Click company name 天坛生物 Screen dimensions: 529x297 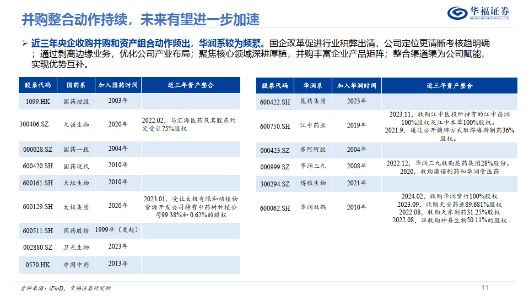pyautogui.click(x=76, y=183)
